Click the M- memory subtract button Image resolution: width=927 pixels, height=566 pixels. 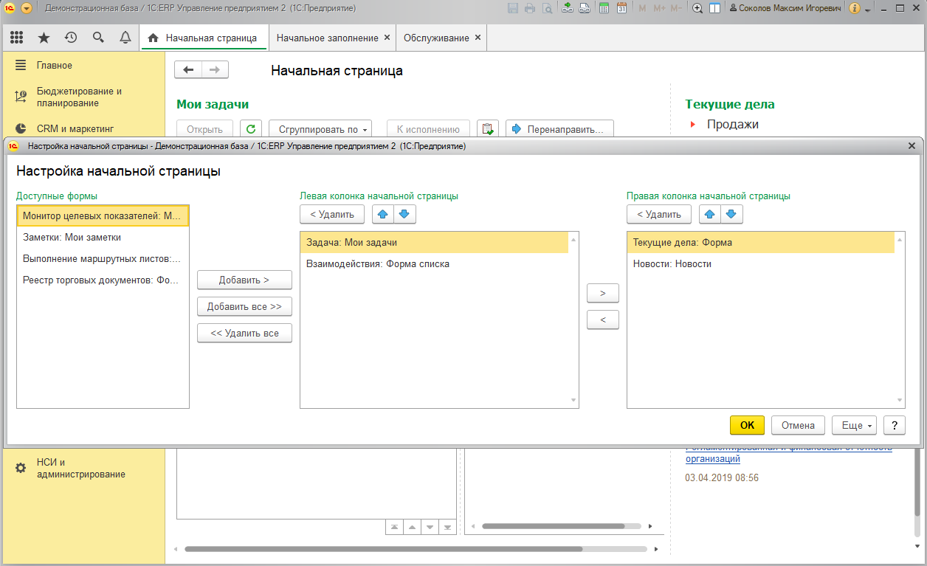(x=676, y=8)
